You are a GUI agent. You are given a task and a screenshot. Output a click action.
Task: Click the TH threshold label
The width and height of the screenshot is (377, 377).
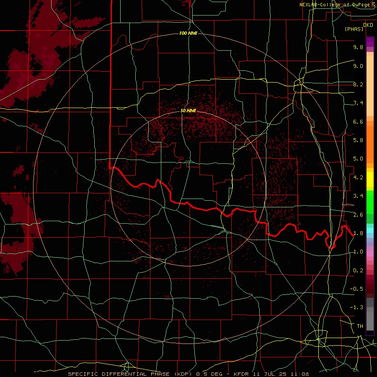[x=360, y=326]
